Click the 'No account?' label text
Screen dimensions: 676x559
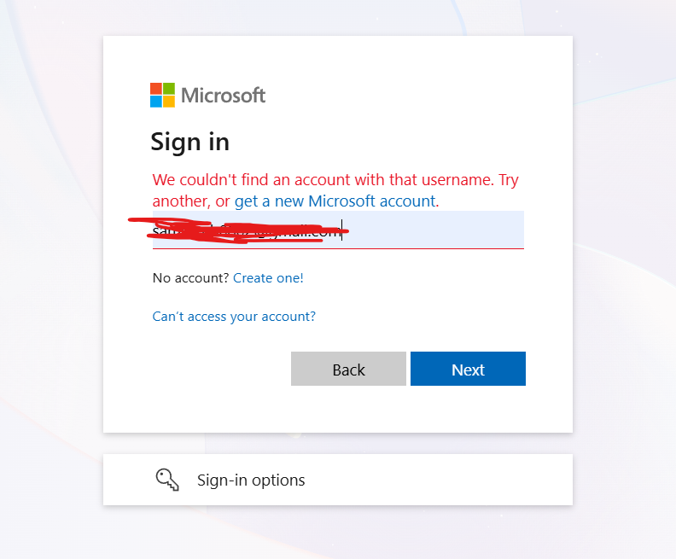191,278
